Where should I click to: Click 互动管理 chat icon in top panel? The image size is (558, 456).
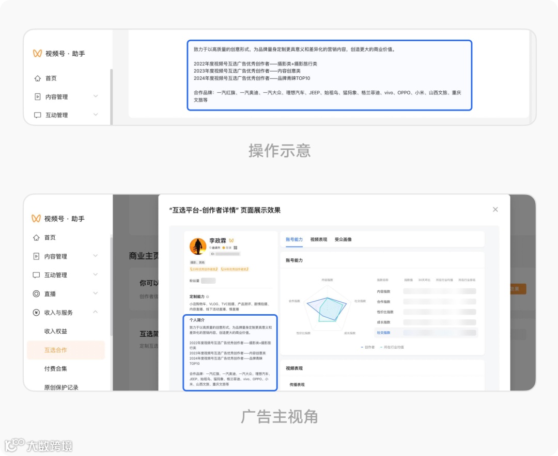pyautogui.click(x=37, y=115)
